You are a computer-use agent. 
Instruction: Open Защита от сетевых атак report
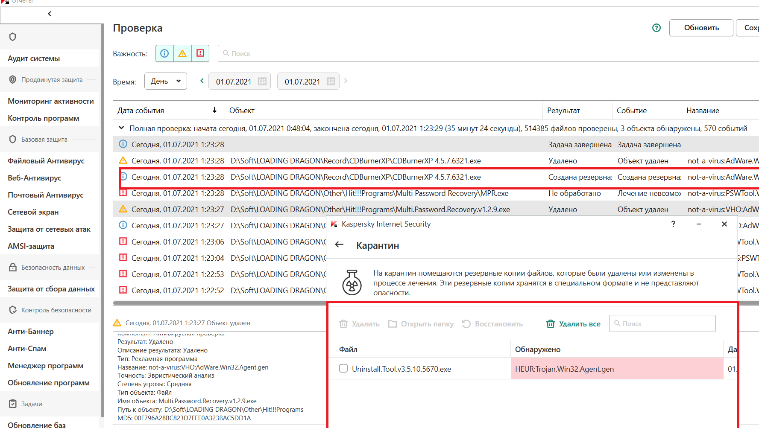click(x=49, y=229)
